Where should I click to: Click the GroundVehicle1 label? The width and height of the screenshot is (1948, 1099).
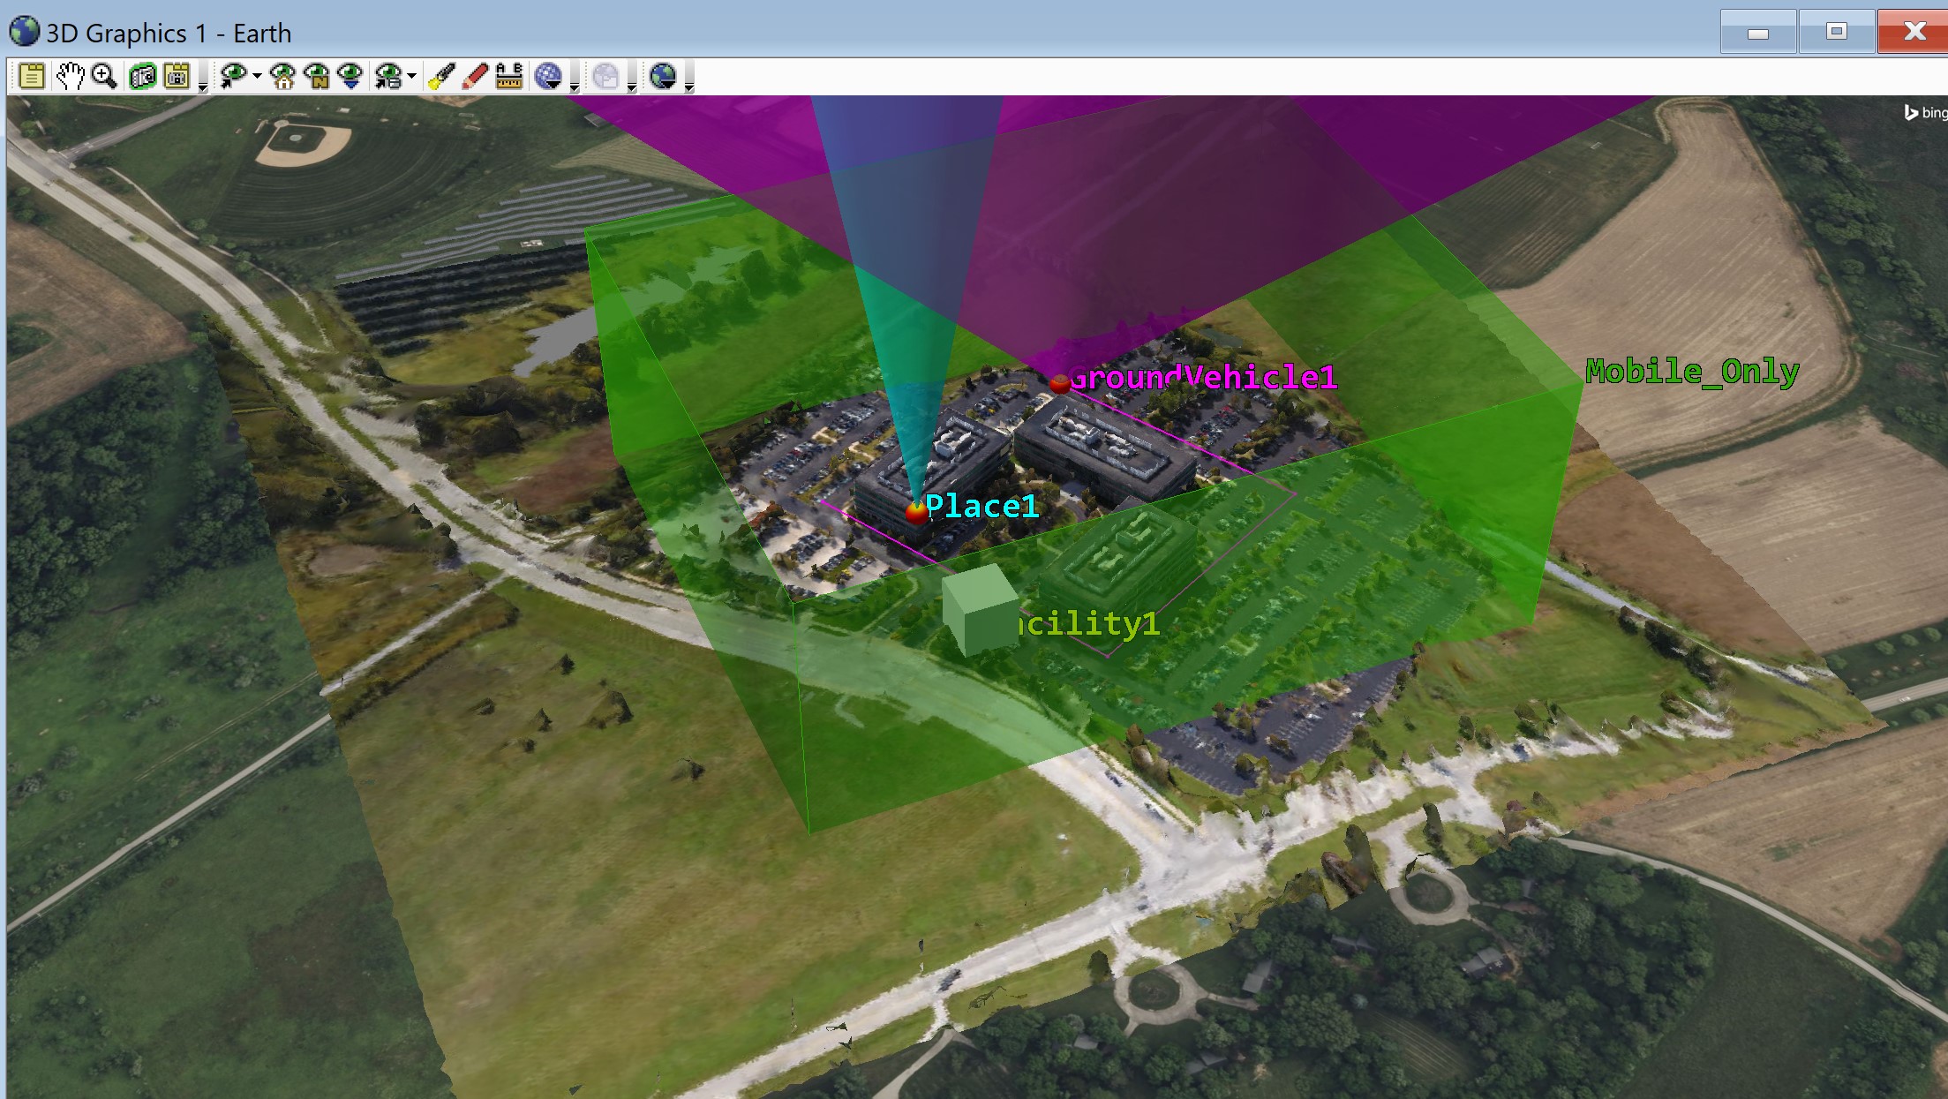pyautogui.click(x=1204, y=378)
